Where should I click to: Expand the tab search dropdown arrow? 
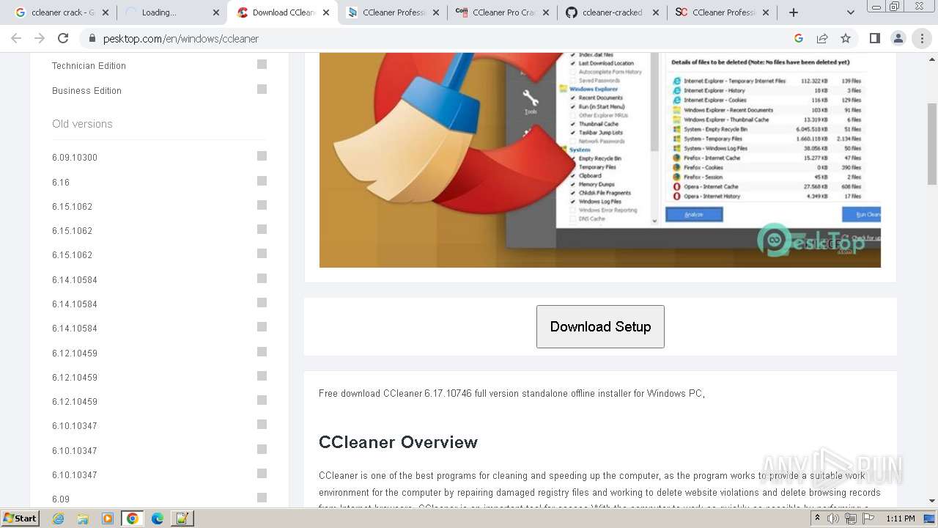(x=850, y=12)
